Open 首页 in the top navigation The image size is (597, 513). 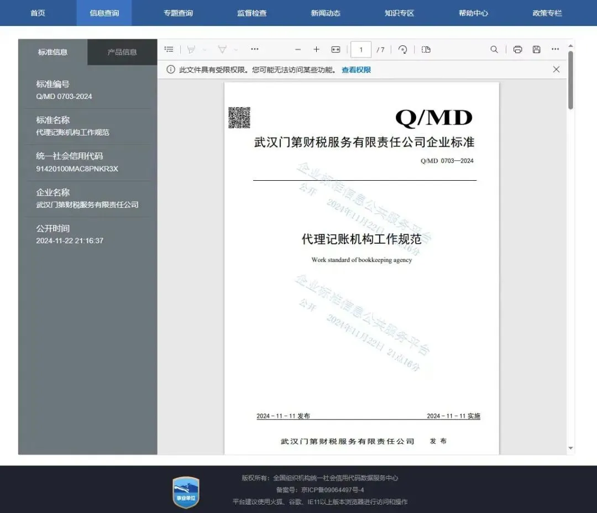tap(38, 13)
